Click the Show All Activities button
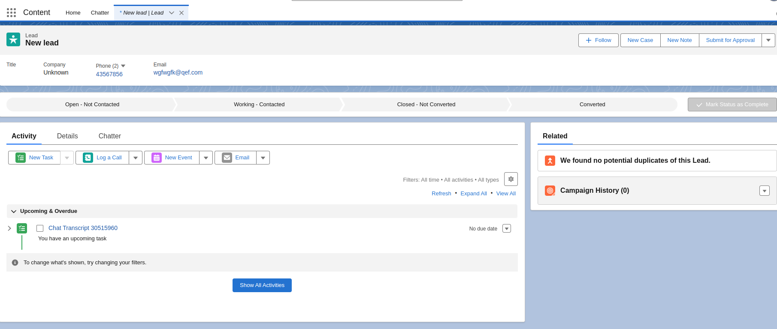 262,285
